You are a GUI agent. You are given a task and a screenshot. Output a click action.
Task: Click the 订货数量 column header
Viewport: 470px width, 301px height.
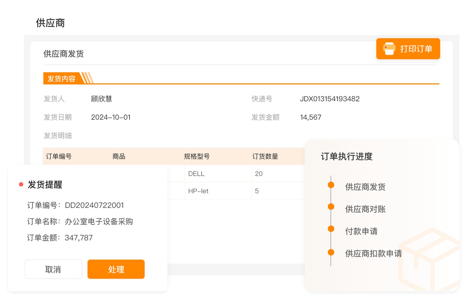point(265,156)
